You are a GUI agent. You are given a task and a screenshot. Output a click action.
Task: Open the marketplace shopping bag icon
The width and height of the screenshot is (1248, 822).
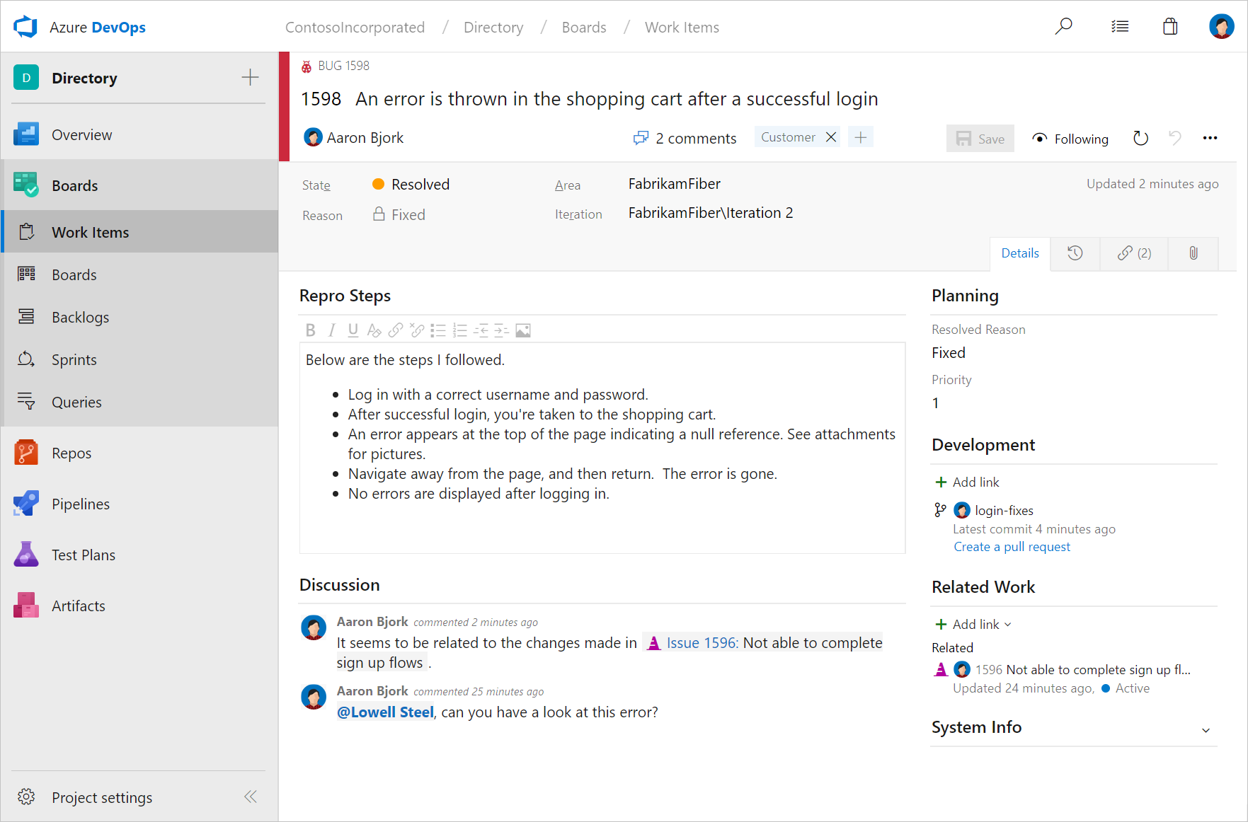coord(1170,27)
